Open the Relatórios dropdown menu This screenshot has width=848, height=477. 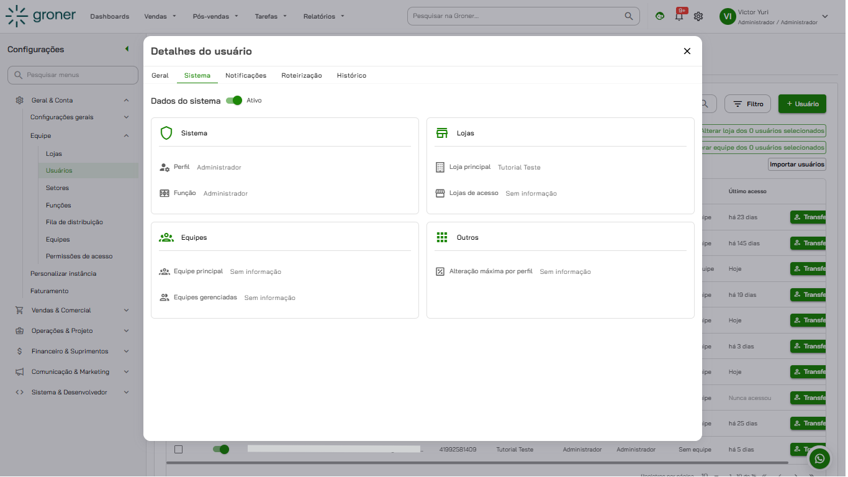[x=323, y=16]
